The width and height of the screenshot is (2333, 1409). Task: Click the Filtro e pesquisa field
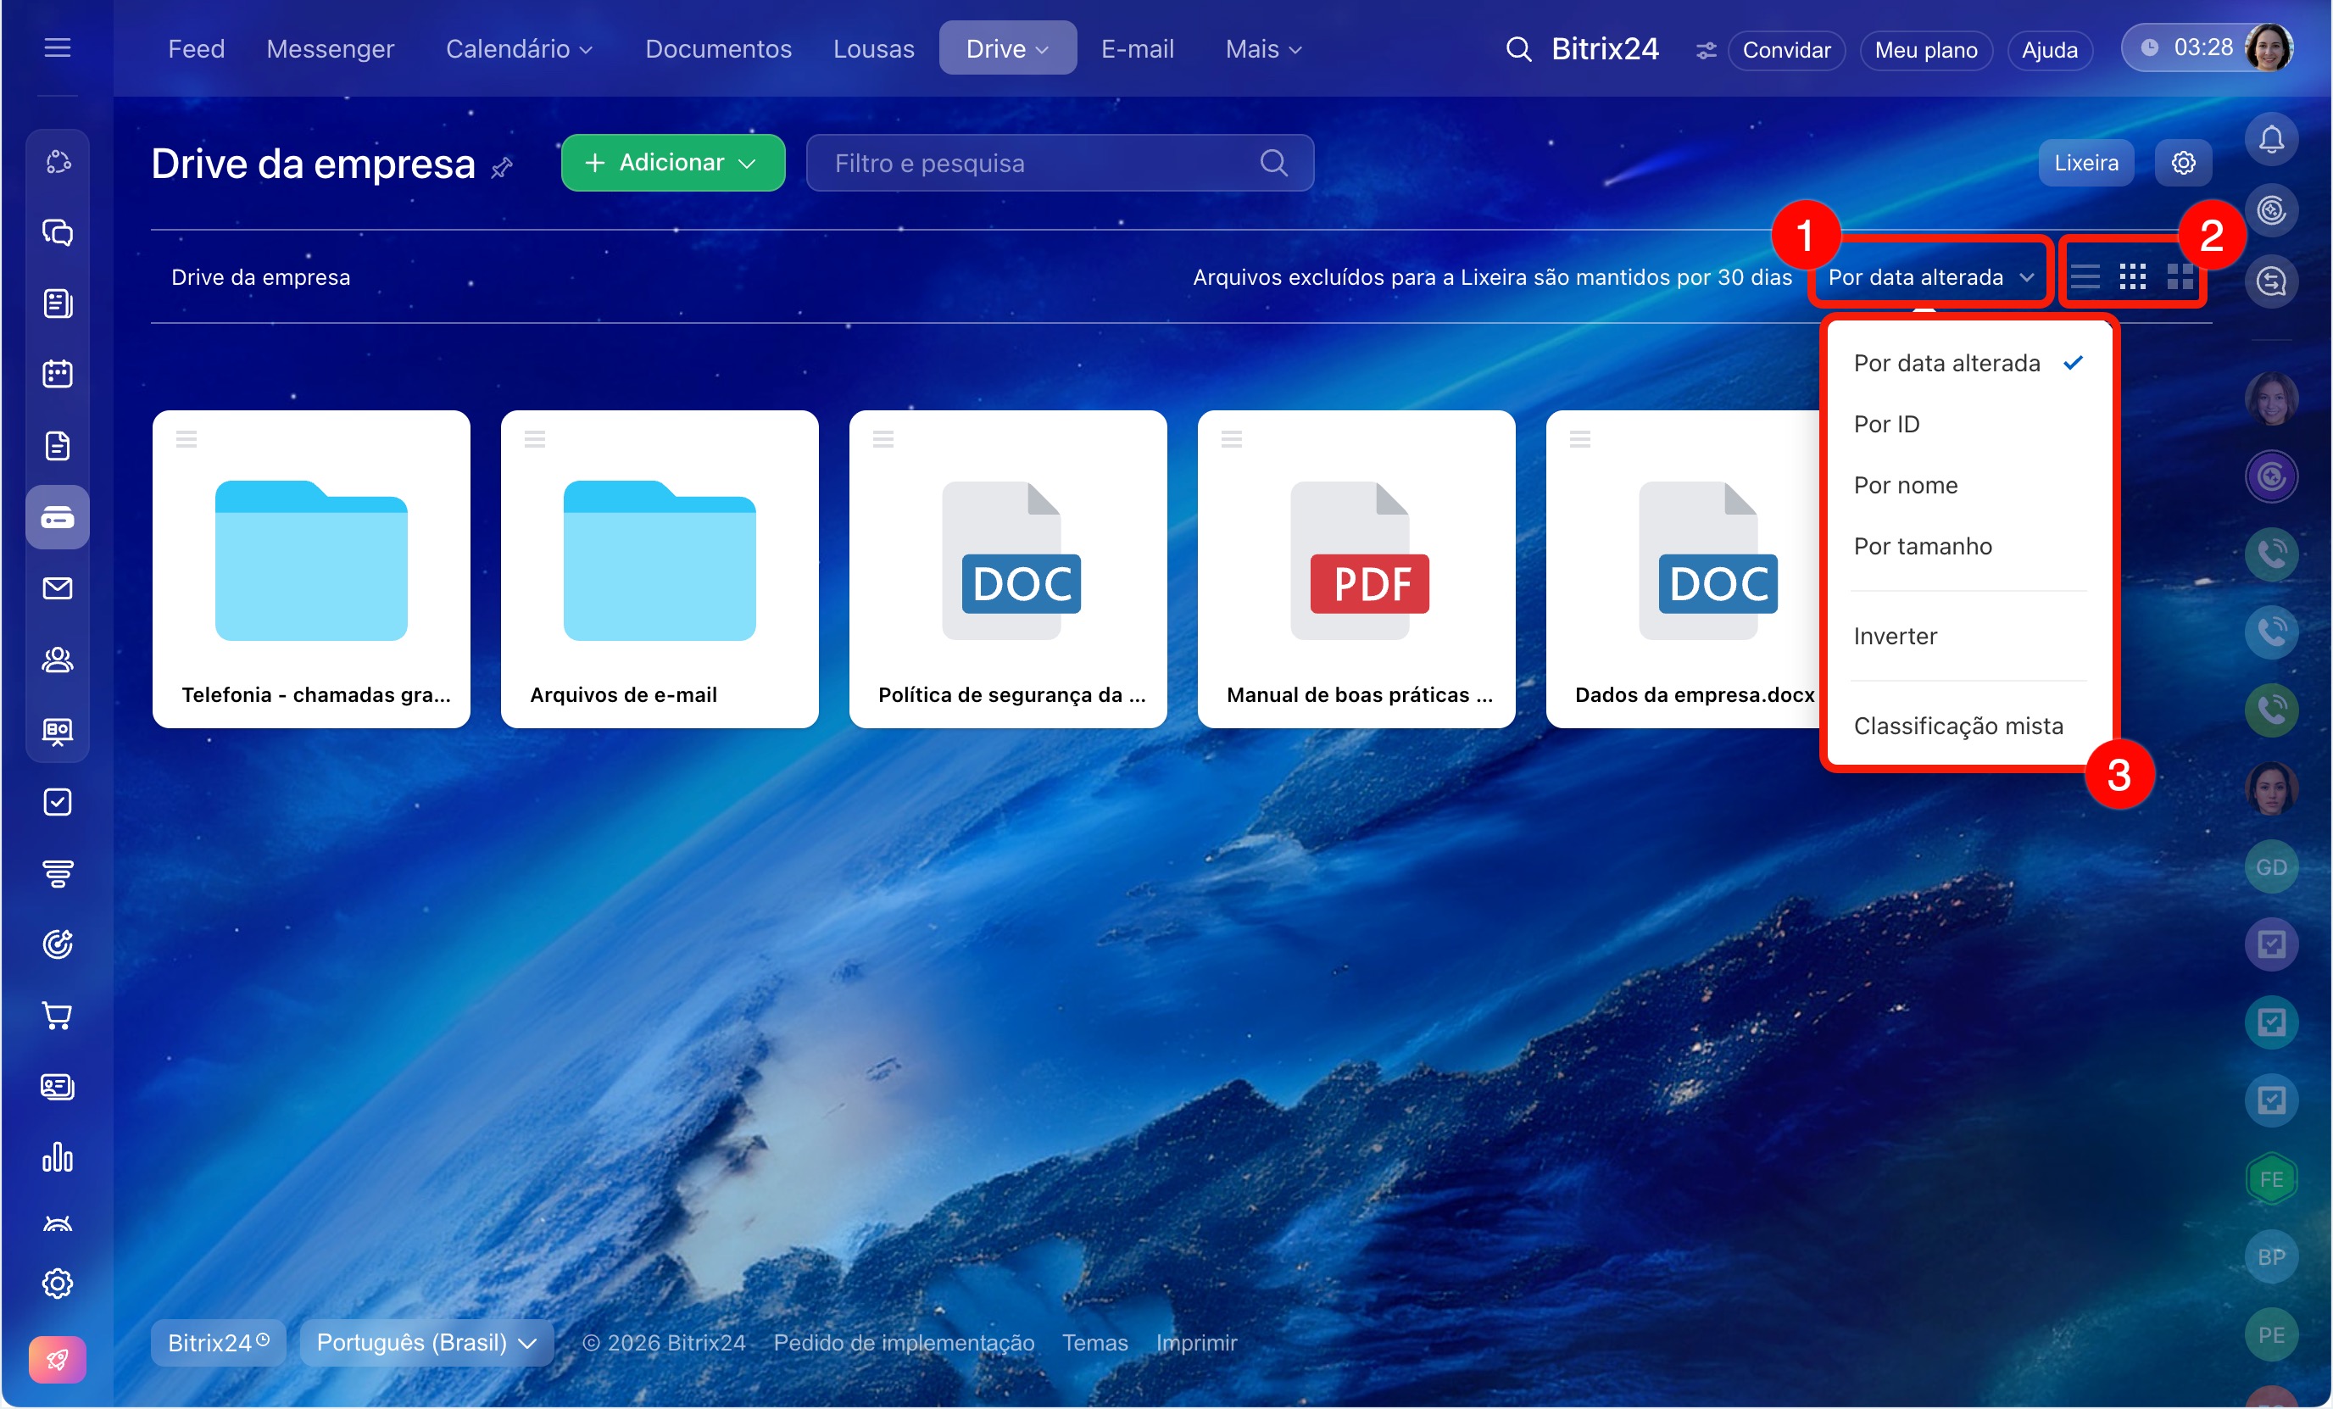(1042, 163)
